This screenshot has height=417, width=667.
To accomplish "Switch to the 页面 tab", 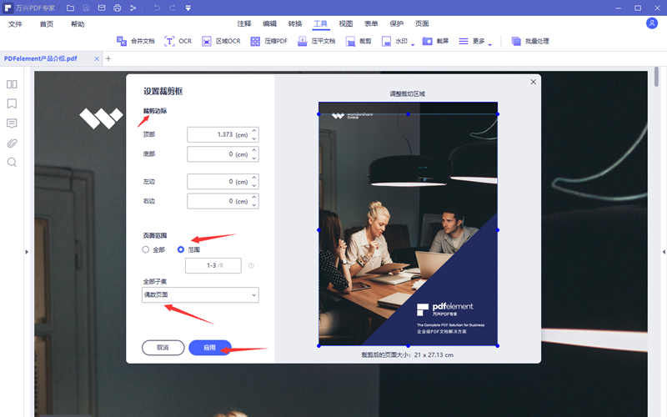I will 422,24.
